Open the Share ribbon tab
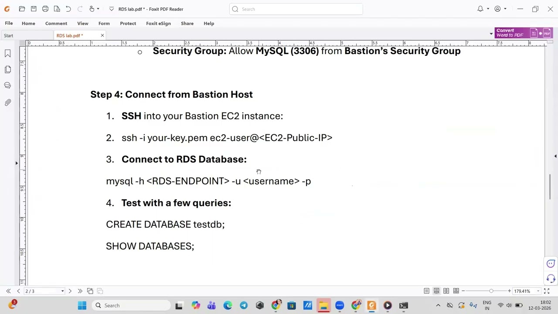558x314 pixels. click(187, 23)
